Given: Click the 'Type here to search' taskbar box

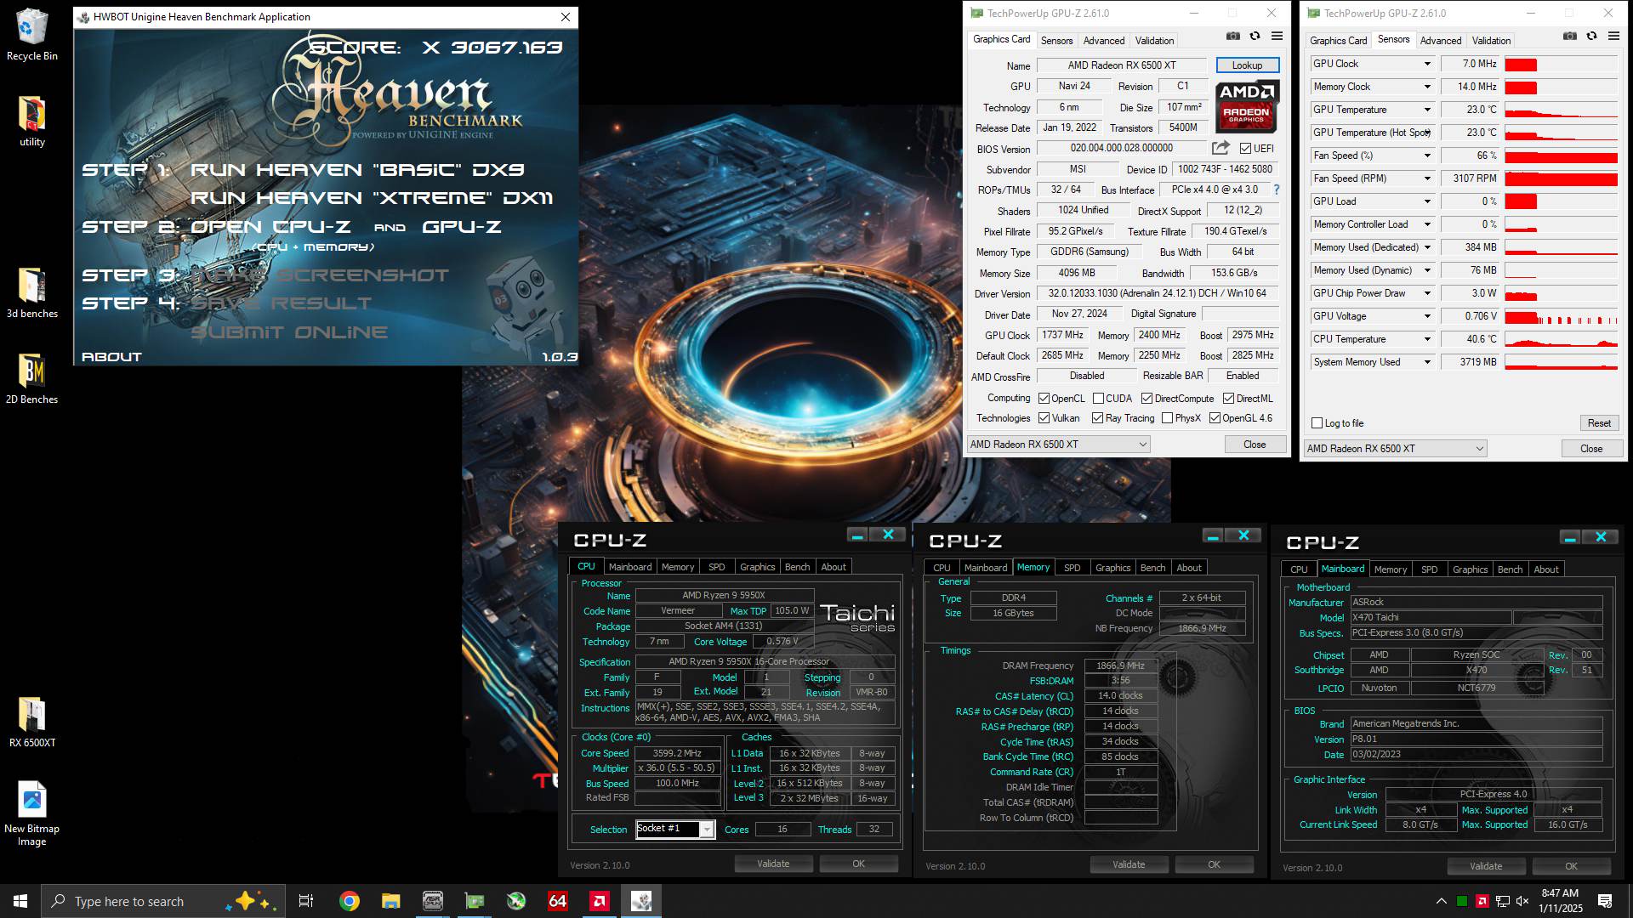Looking at the screenshot, I should [163, 901].
